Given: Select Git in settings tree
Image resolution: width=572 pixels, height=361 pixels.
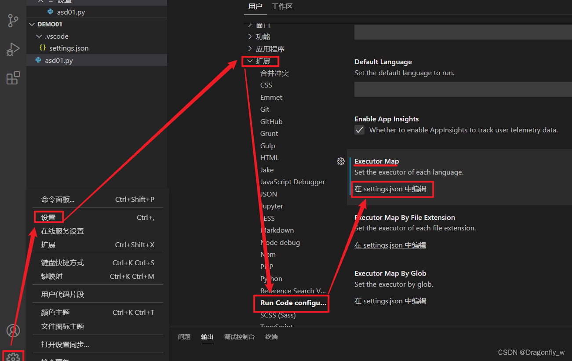Looking at the screenshot, I should [x=265, y=109].
